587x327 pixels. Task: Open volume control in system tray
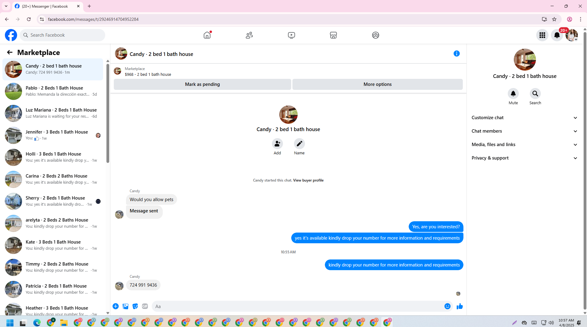(x=551, y=323)
